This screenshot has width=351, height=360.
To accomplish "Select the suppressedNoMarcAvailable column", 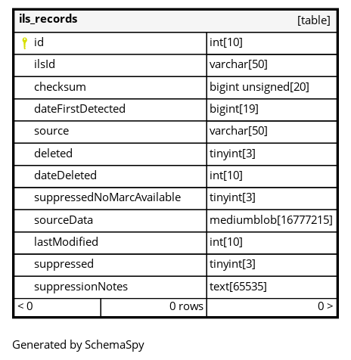I will [x=107, y=197].
